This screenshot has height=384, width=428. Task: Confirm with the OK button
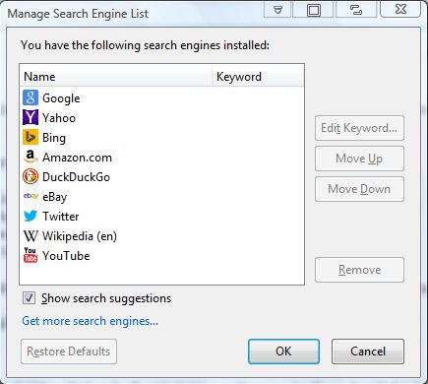[283, 352]
